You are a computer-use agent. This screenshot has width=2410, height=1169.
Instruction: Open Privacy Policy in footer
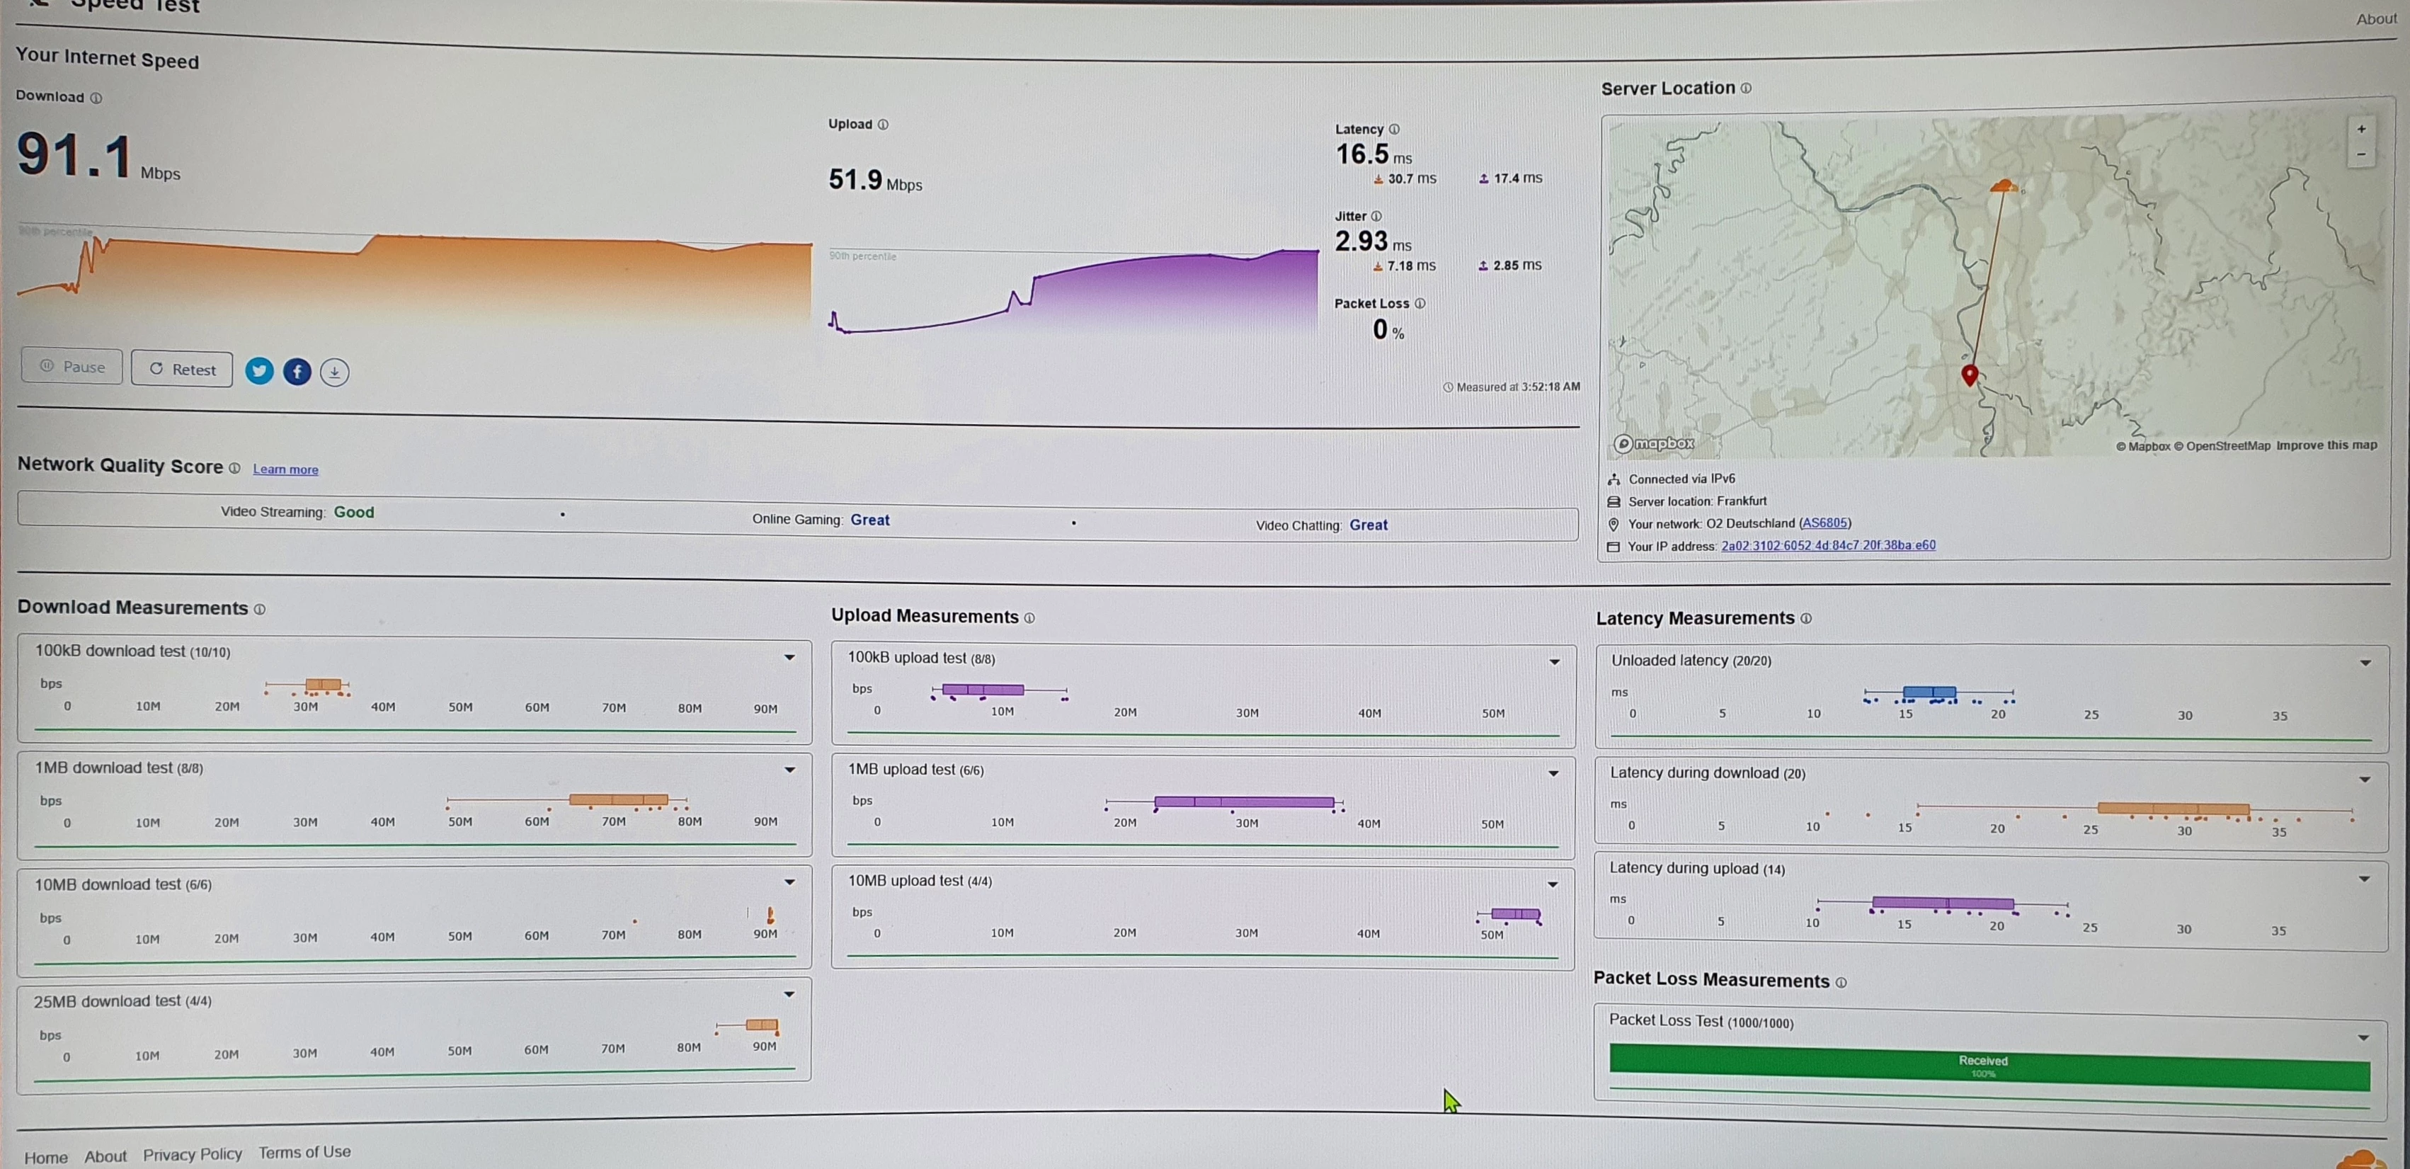(192, 1154)
